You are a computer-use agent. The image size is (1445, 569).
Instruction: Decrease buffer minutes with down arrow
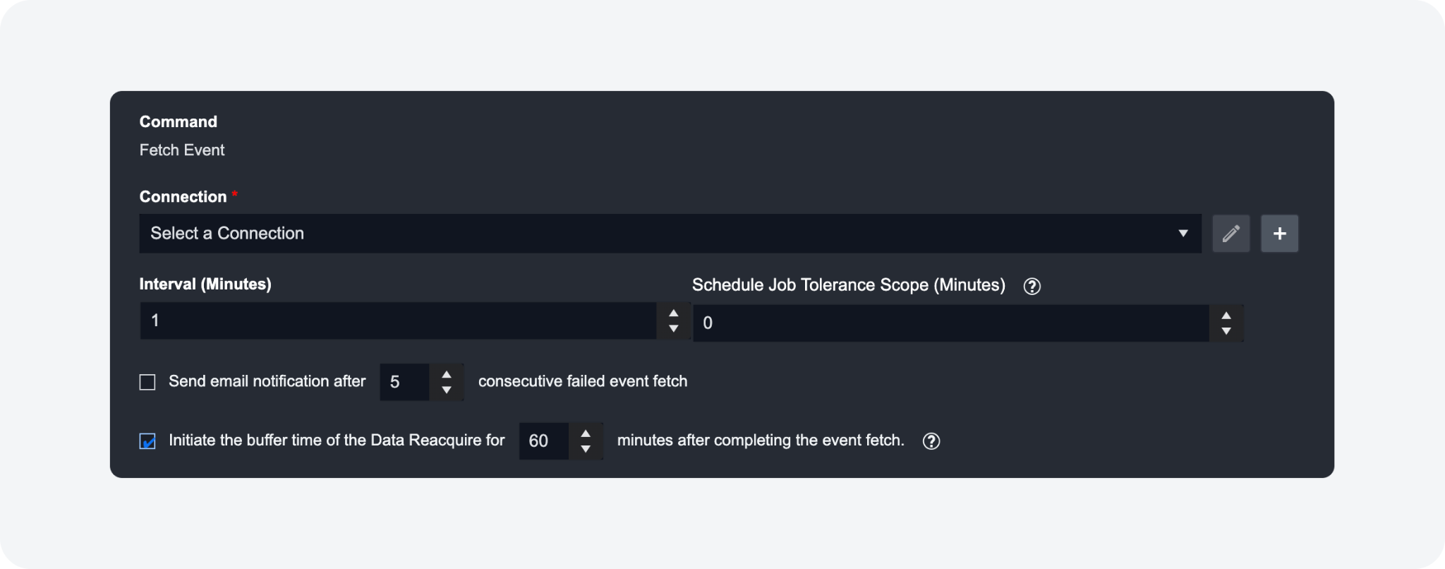pos(586,449)
